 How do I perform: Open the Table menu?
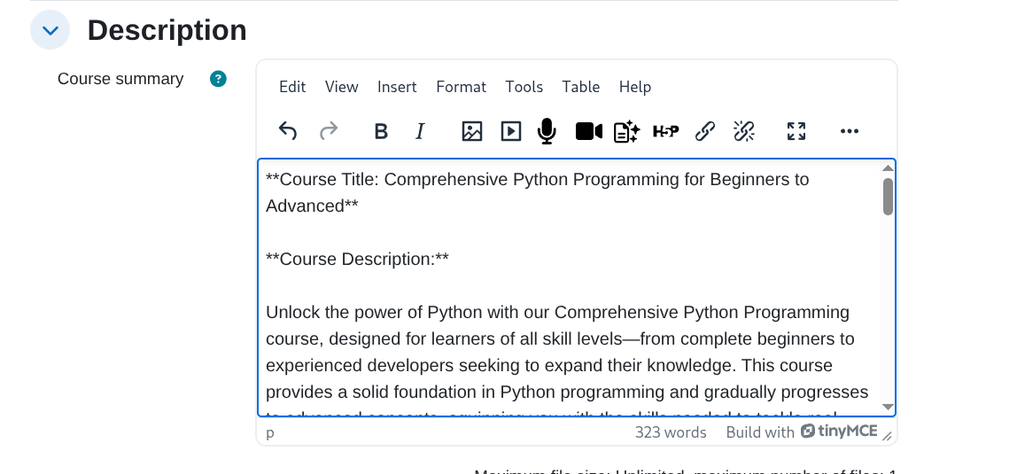coord(580,87)
